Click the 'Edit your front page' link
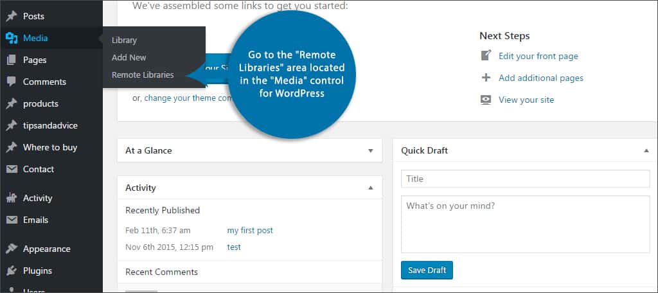This screenshot has width=658, height=293. point(538,56)
